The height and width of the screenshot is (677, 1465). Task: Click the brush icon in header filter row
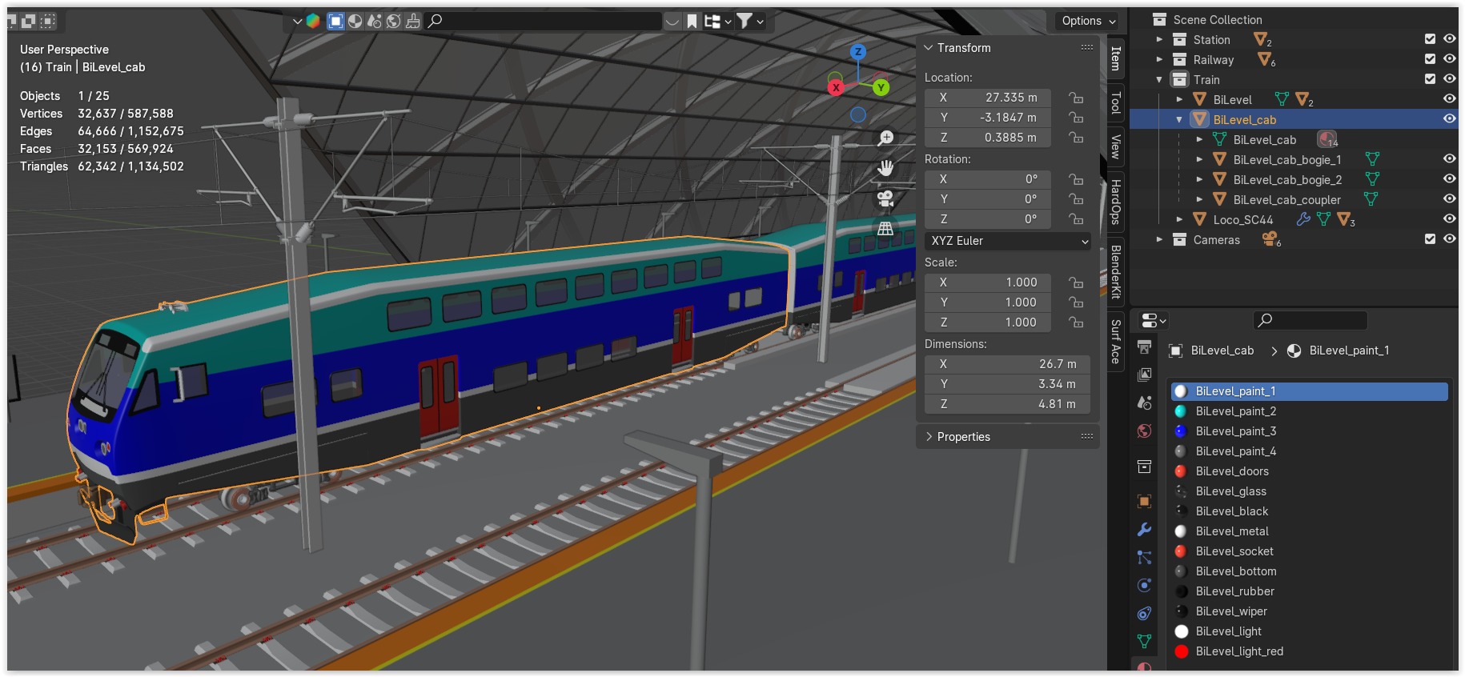413,22
